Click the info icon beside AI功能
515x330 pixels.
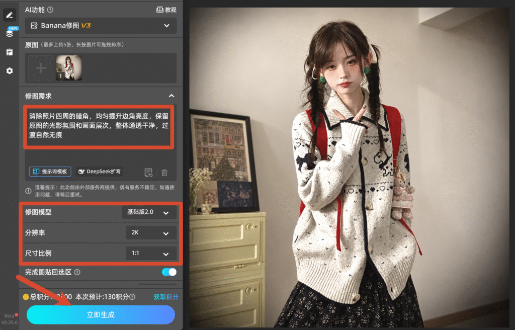[50, 10]
